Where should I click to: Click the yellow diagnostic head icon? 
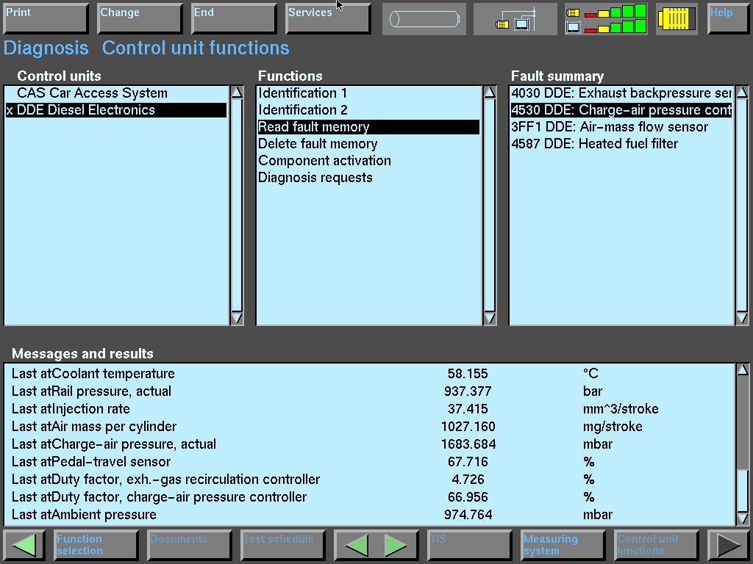(677, 19)
